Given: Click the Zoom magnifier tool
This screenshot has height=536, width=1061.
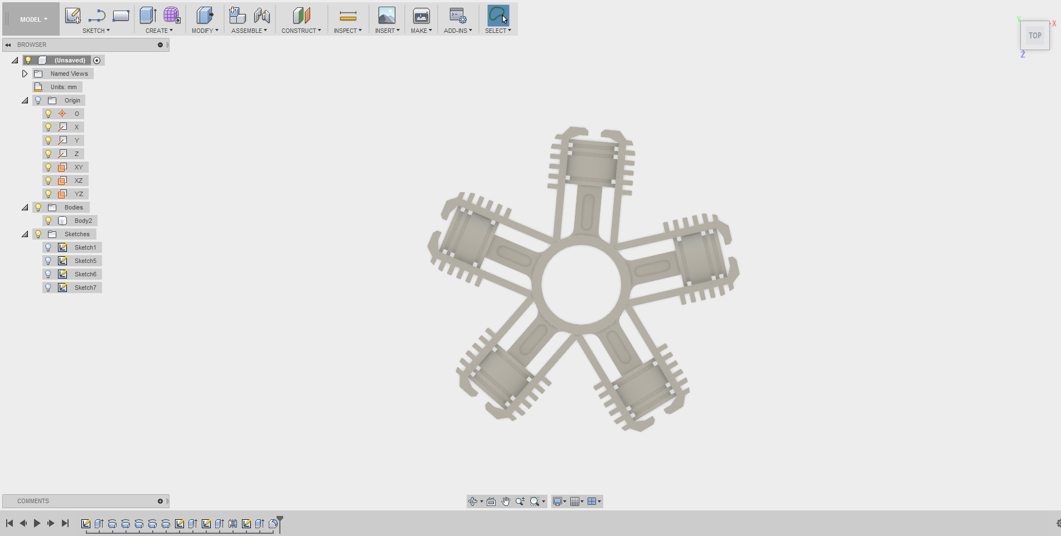Looking at the screenshot, I should [x=520, y=501].
